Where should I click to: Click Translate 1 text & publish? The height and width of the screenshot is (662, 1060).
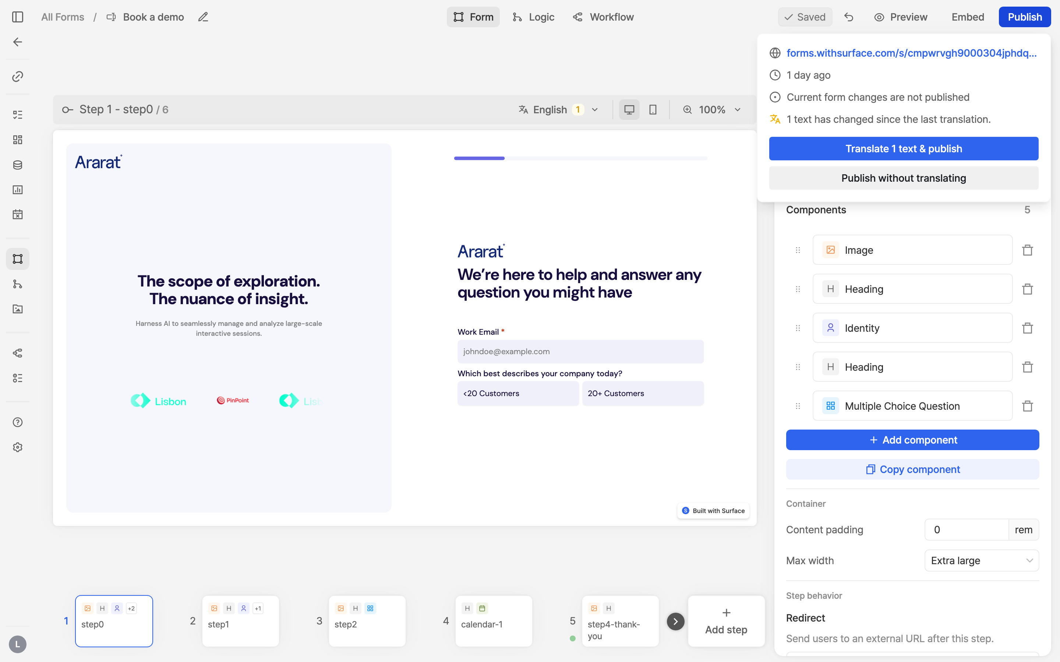(x=904, y=149)
